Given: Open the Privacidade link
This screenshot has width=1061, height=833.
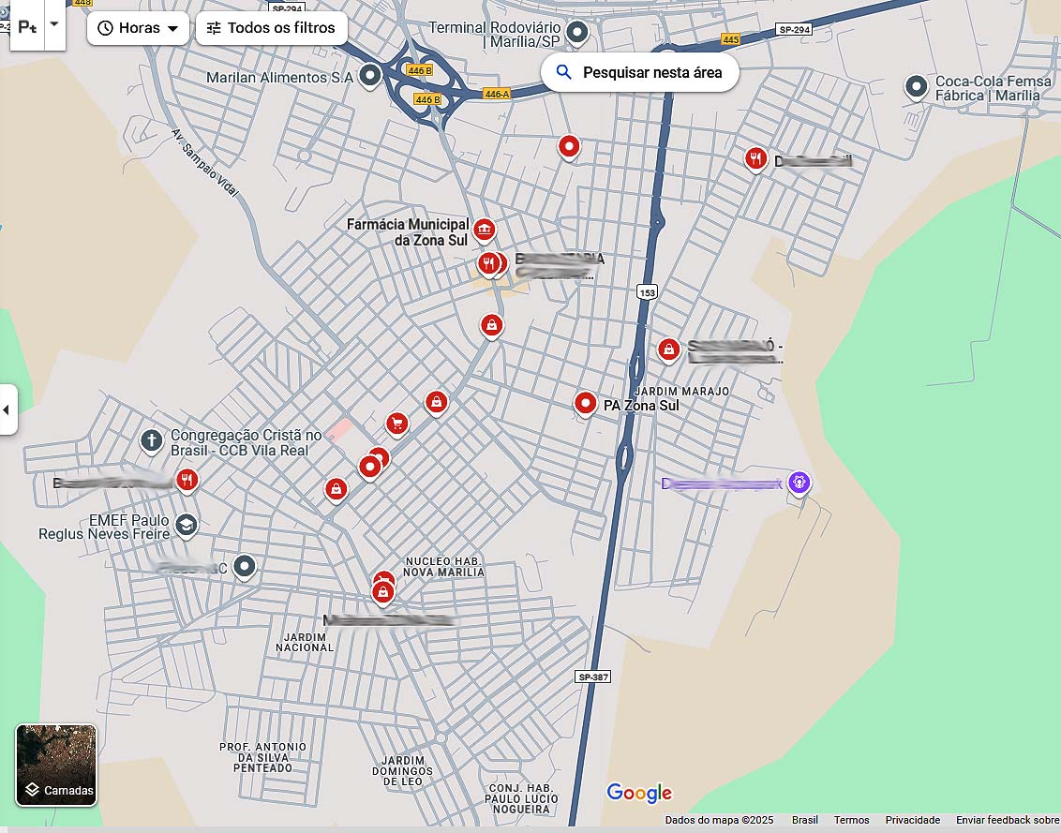Looking at the screenshot, I should click(x=912, y=820).
